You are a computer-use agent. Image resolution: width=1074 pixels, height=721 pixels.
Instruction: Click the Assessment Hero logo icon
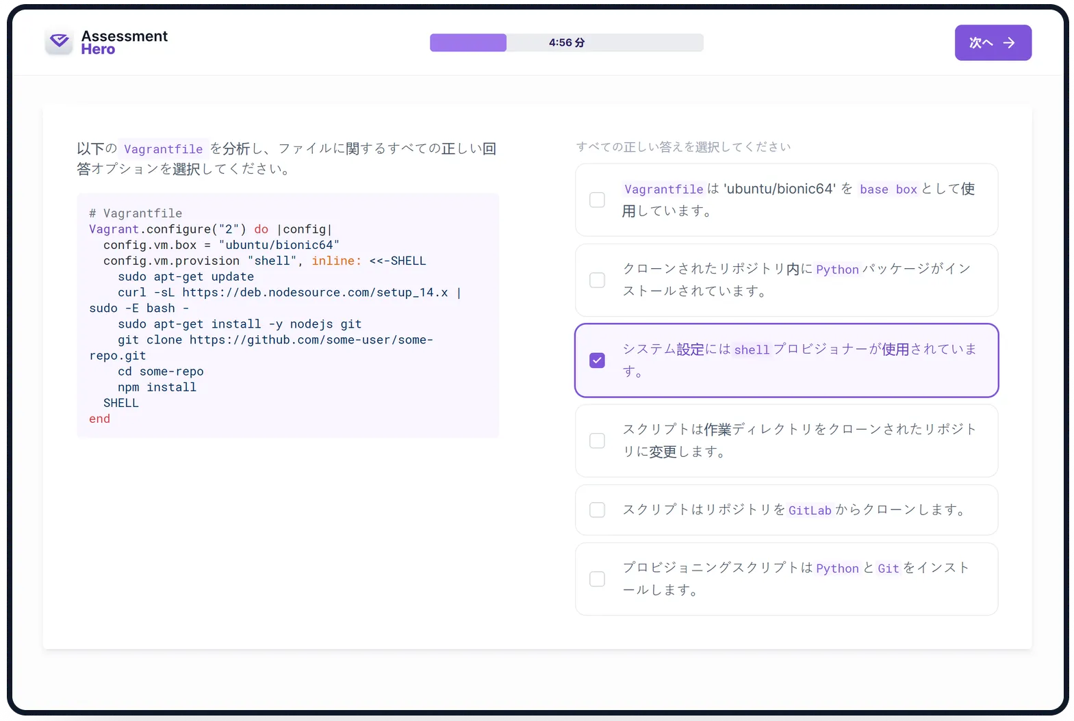click(x=60, y=42)
